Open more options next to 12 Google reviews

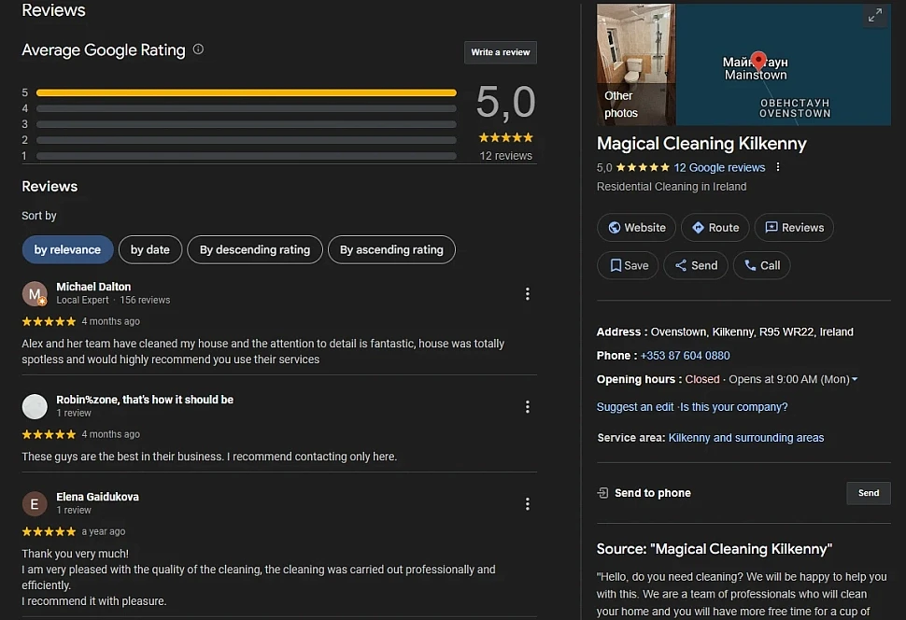coord(778,167)
